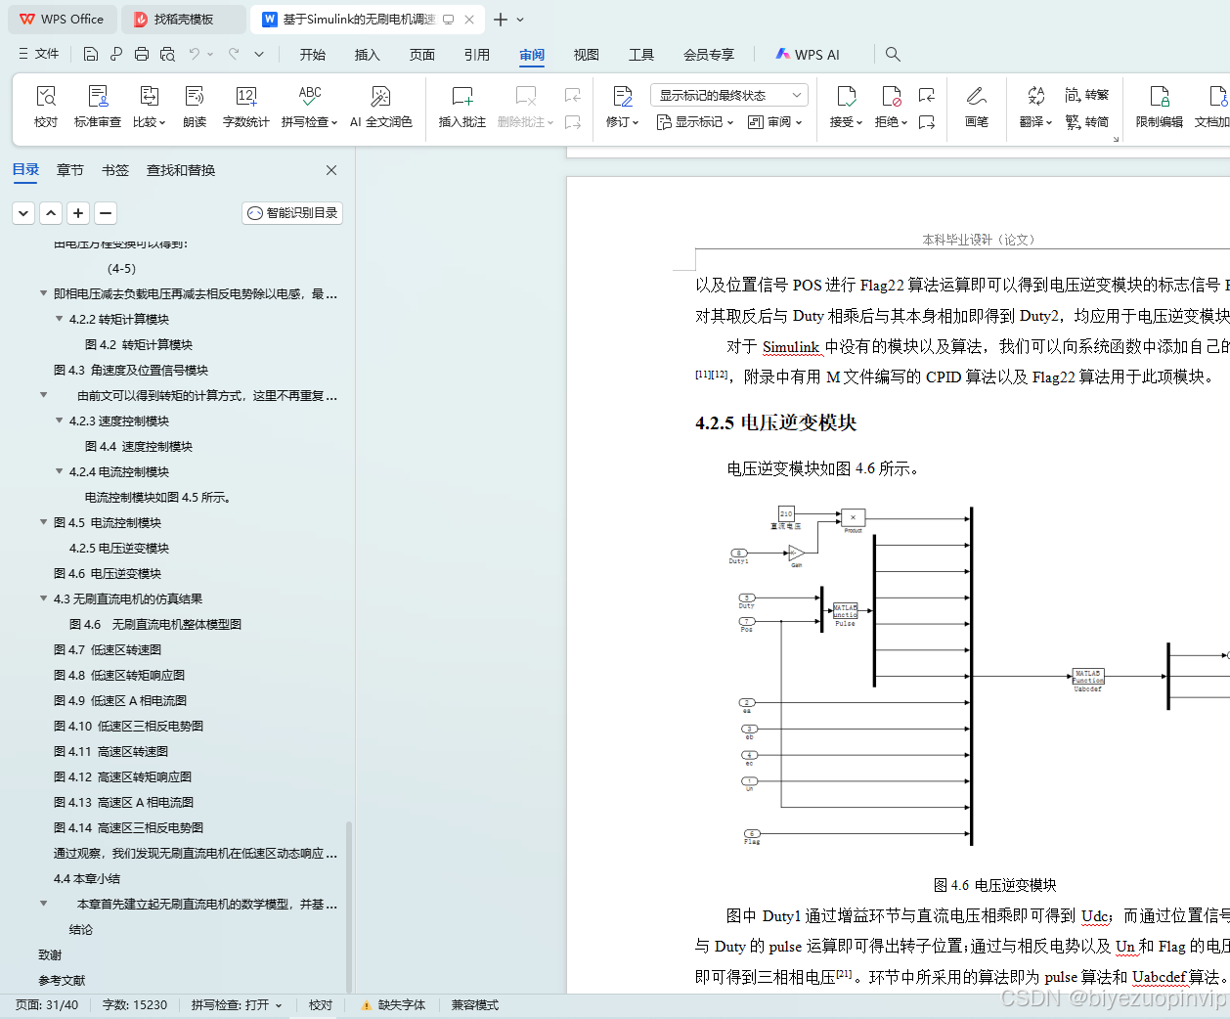Jump to 图 4.7 低速区转速图 in the outline
This screenshot has width=1230, height=1019.
pyautogui.click(x=108, y=649)
